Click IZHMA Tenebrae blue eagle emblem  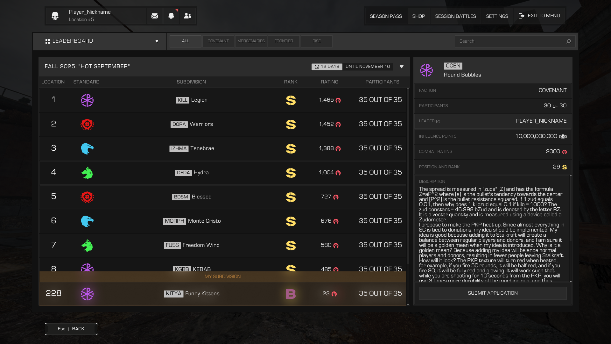[x=87, y=149]
